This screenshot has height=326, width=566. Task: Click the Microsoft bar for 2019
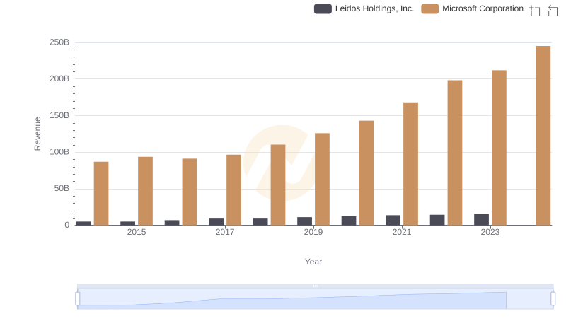pos(322,179)
